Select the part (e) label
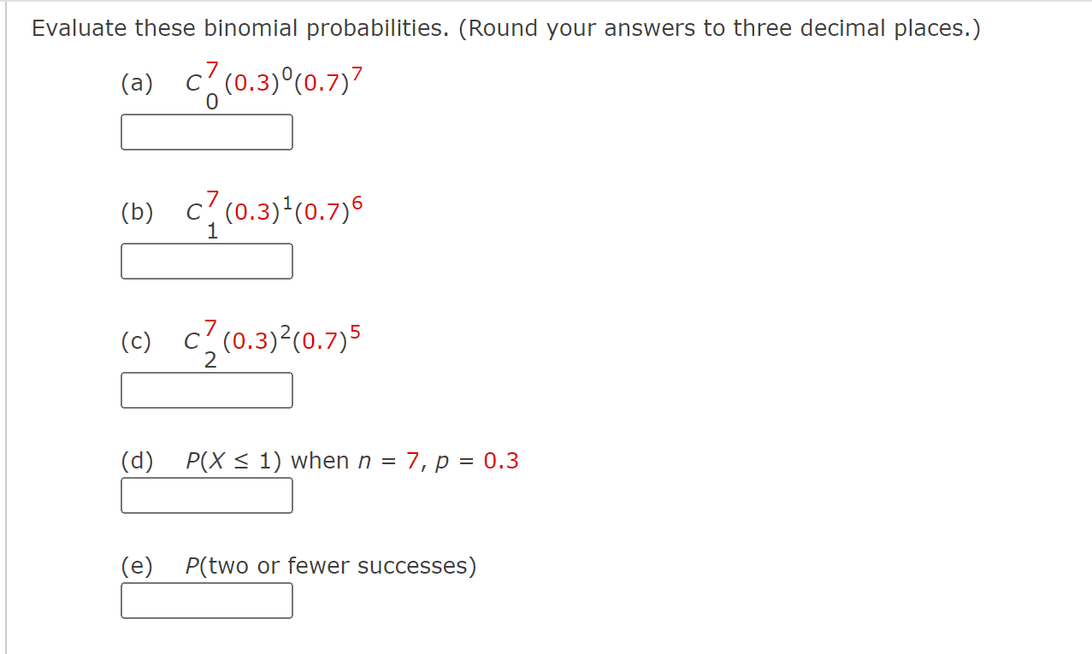The width and height of the screenshot is (1092, 654). 137,565
